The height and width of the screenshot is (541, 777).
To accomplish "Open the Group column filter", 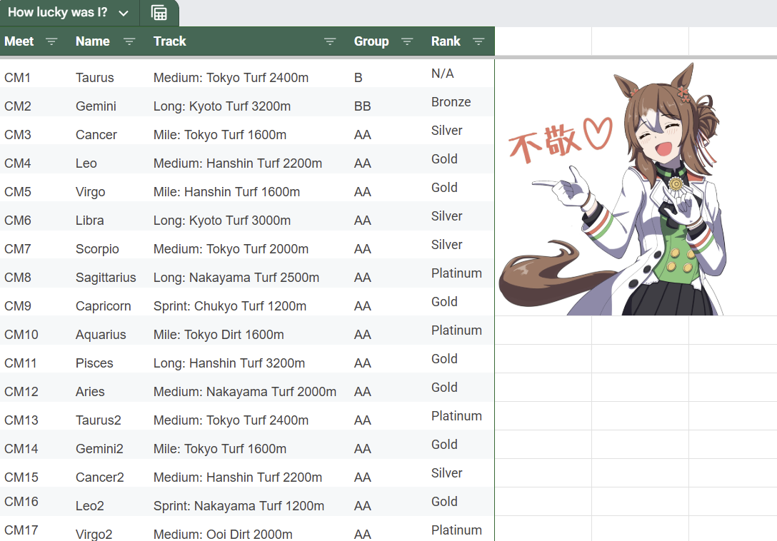I will coord(407,41).
